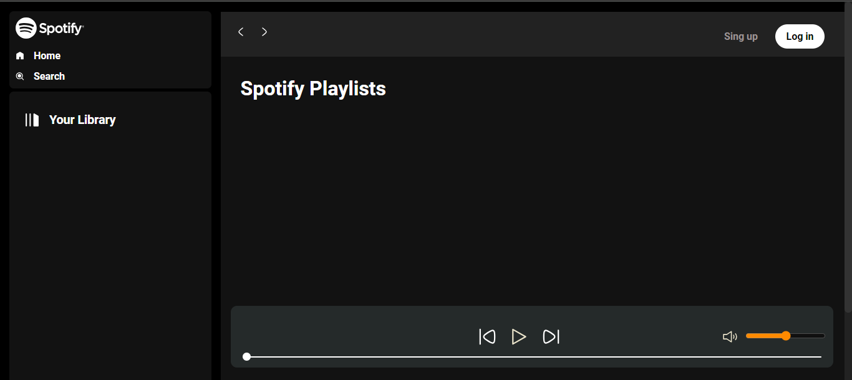The width and height of the screenshot is (852, 380).
Task: Click the page scrollbar on the right
Action: (x=848, y=187)
